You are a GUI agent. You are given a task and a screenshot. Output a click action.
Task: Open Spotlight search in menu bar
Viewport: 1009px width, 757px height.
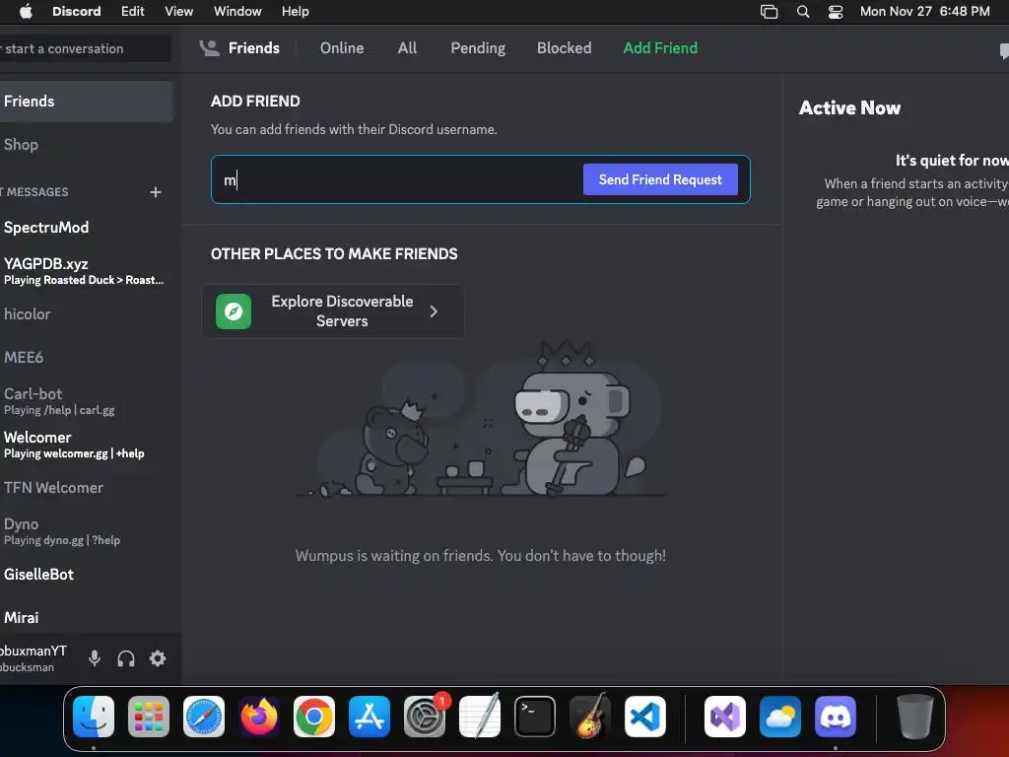(x=802, y=12)
